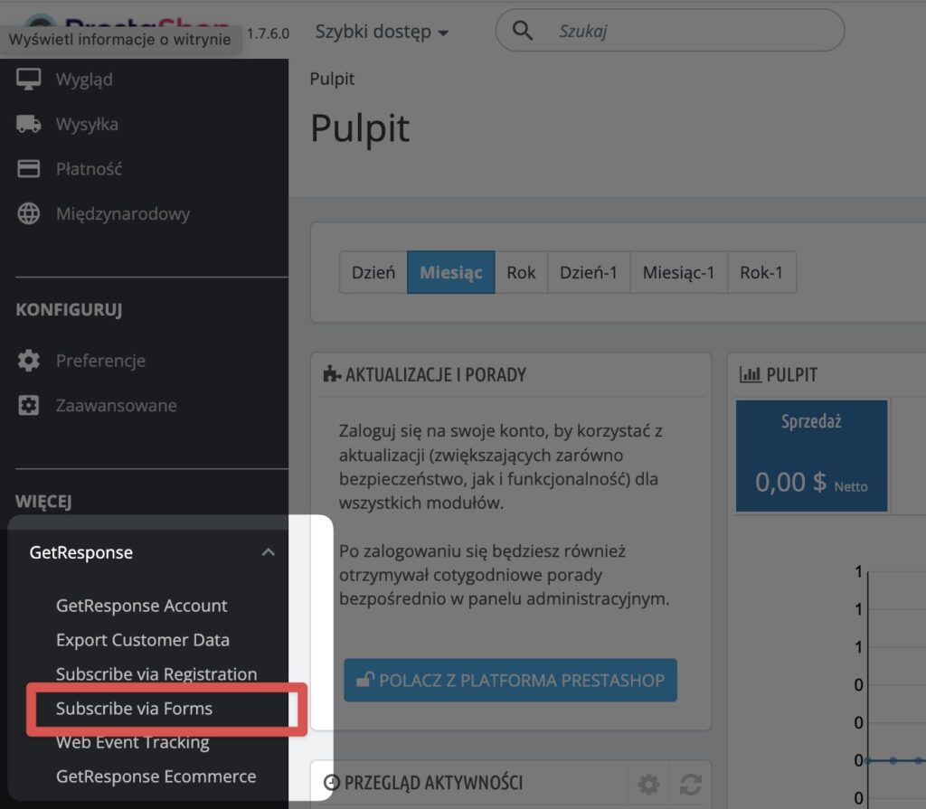Click the Wyświetl informacje o witrynie tooltip
Screen dimensions: 926x809
pos(120,40)
